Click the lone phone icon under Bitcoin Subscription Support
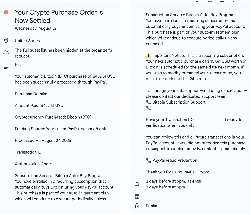Image resolution: width=251 pixels, height=215 pixels. pos(148,108)
